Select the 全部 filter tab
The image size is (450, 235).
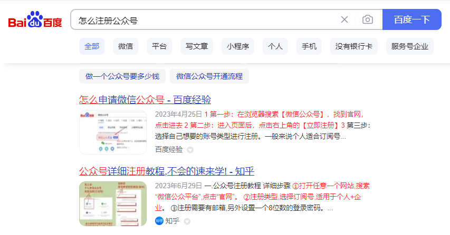tap(92, 46)
